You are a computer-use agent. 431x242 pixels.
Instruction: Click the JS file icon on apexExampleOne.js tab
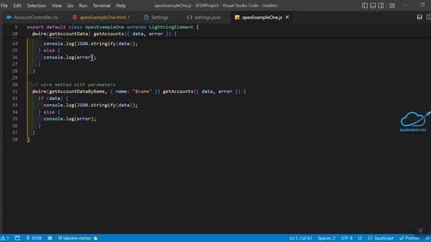pos(237,17)
